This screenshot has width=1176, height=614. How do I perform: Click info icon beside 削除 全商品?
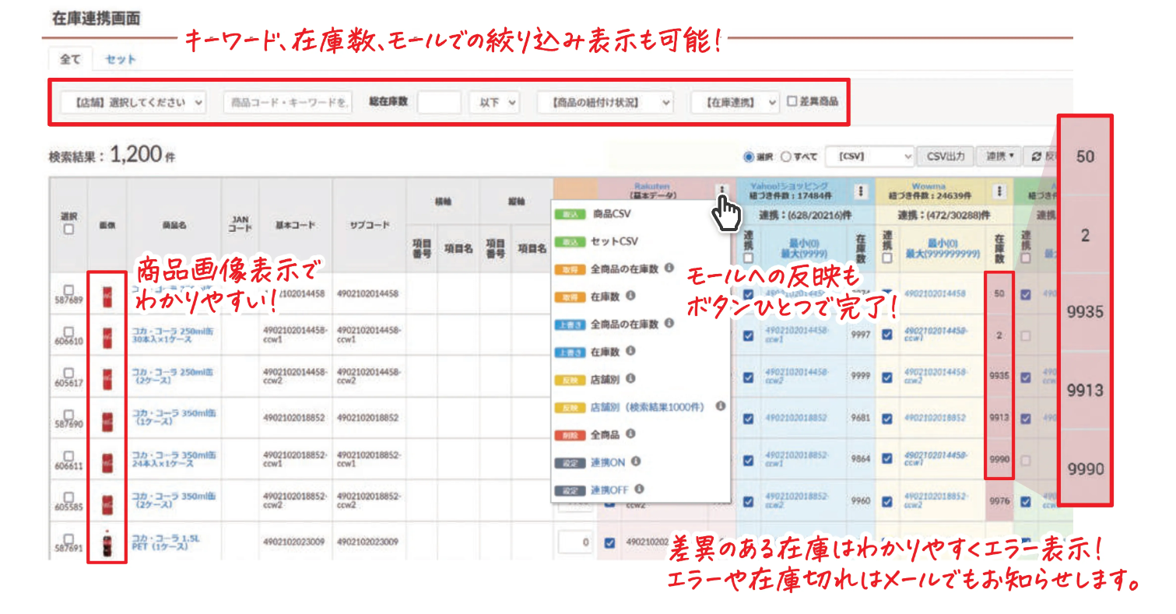click(x=630, y=433)
